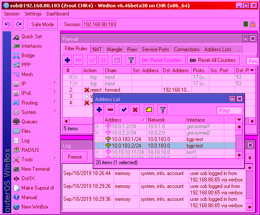260x215 pixels.
Task: Click the Firewall filter funnel icon
Action: click(131, 60)
